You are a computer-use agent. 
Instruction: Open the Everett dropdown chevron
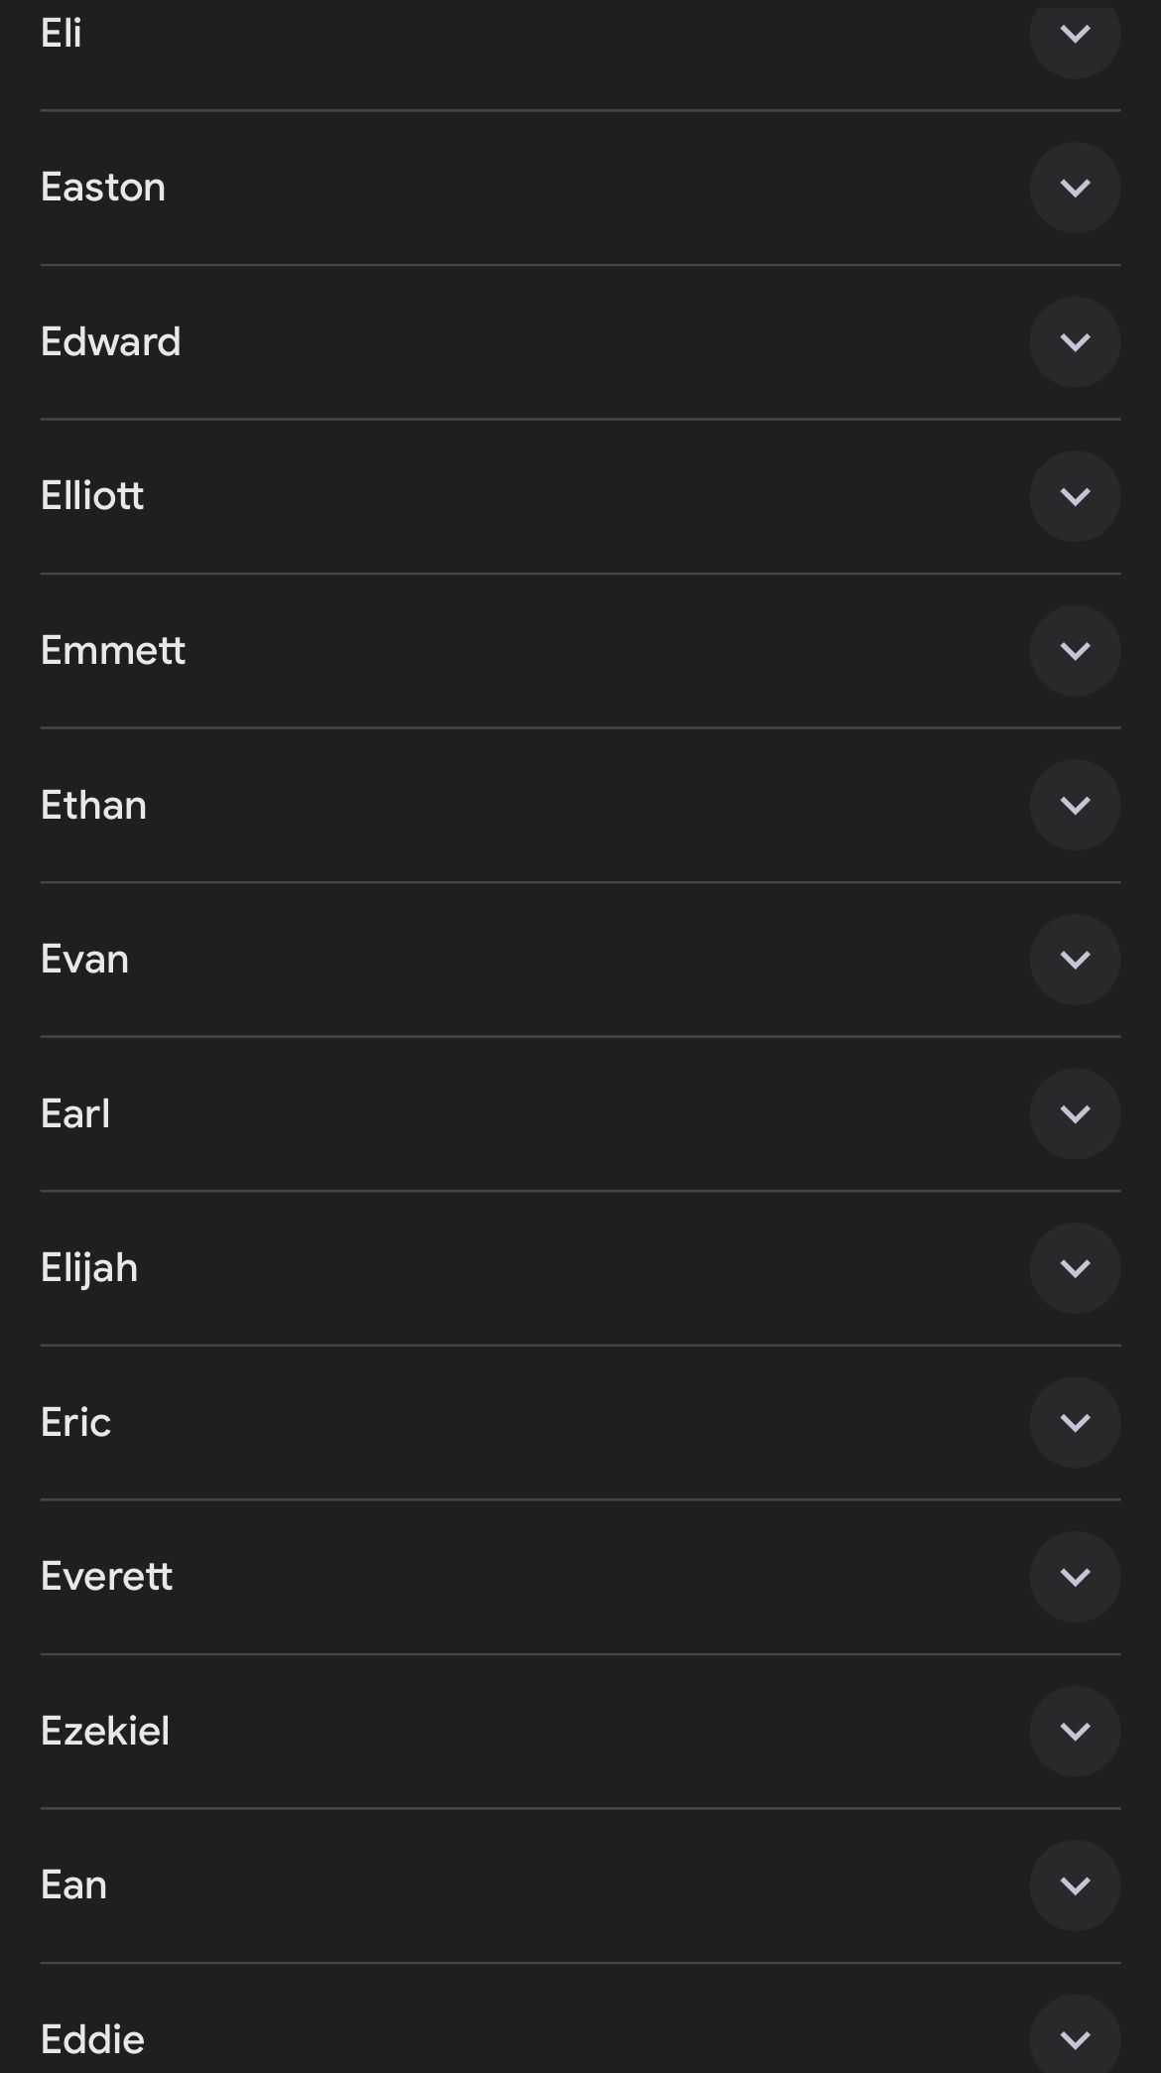point(1075,1577)
